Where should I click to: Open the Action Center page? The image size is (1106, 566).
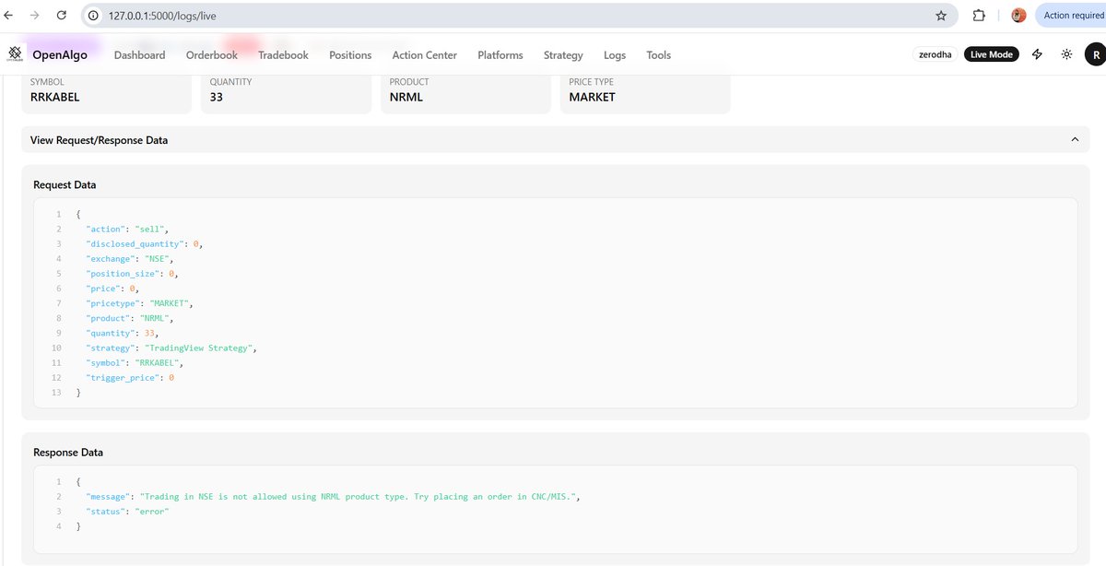425,55
